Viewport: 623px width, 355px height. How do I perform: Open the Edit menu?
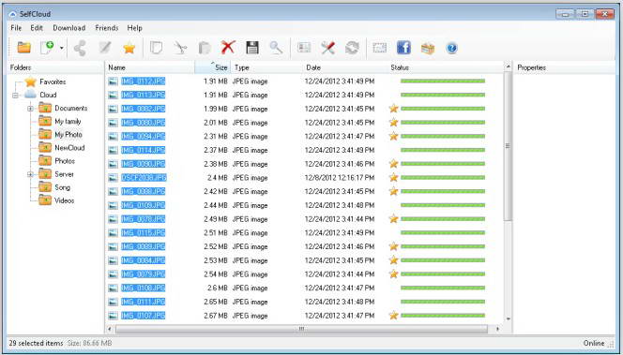coord(37,28)
